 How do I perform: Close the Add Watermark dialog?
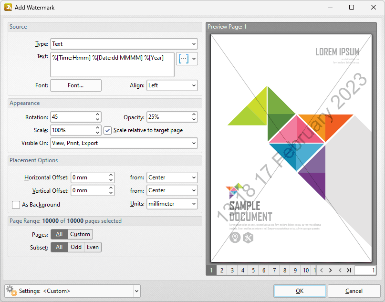click(373, 7)
